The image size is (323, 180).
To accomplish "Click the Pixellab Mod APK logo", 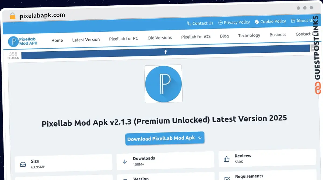I will click(23, 41).
